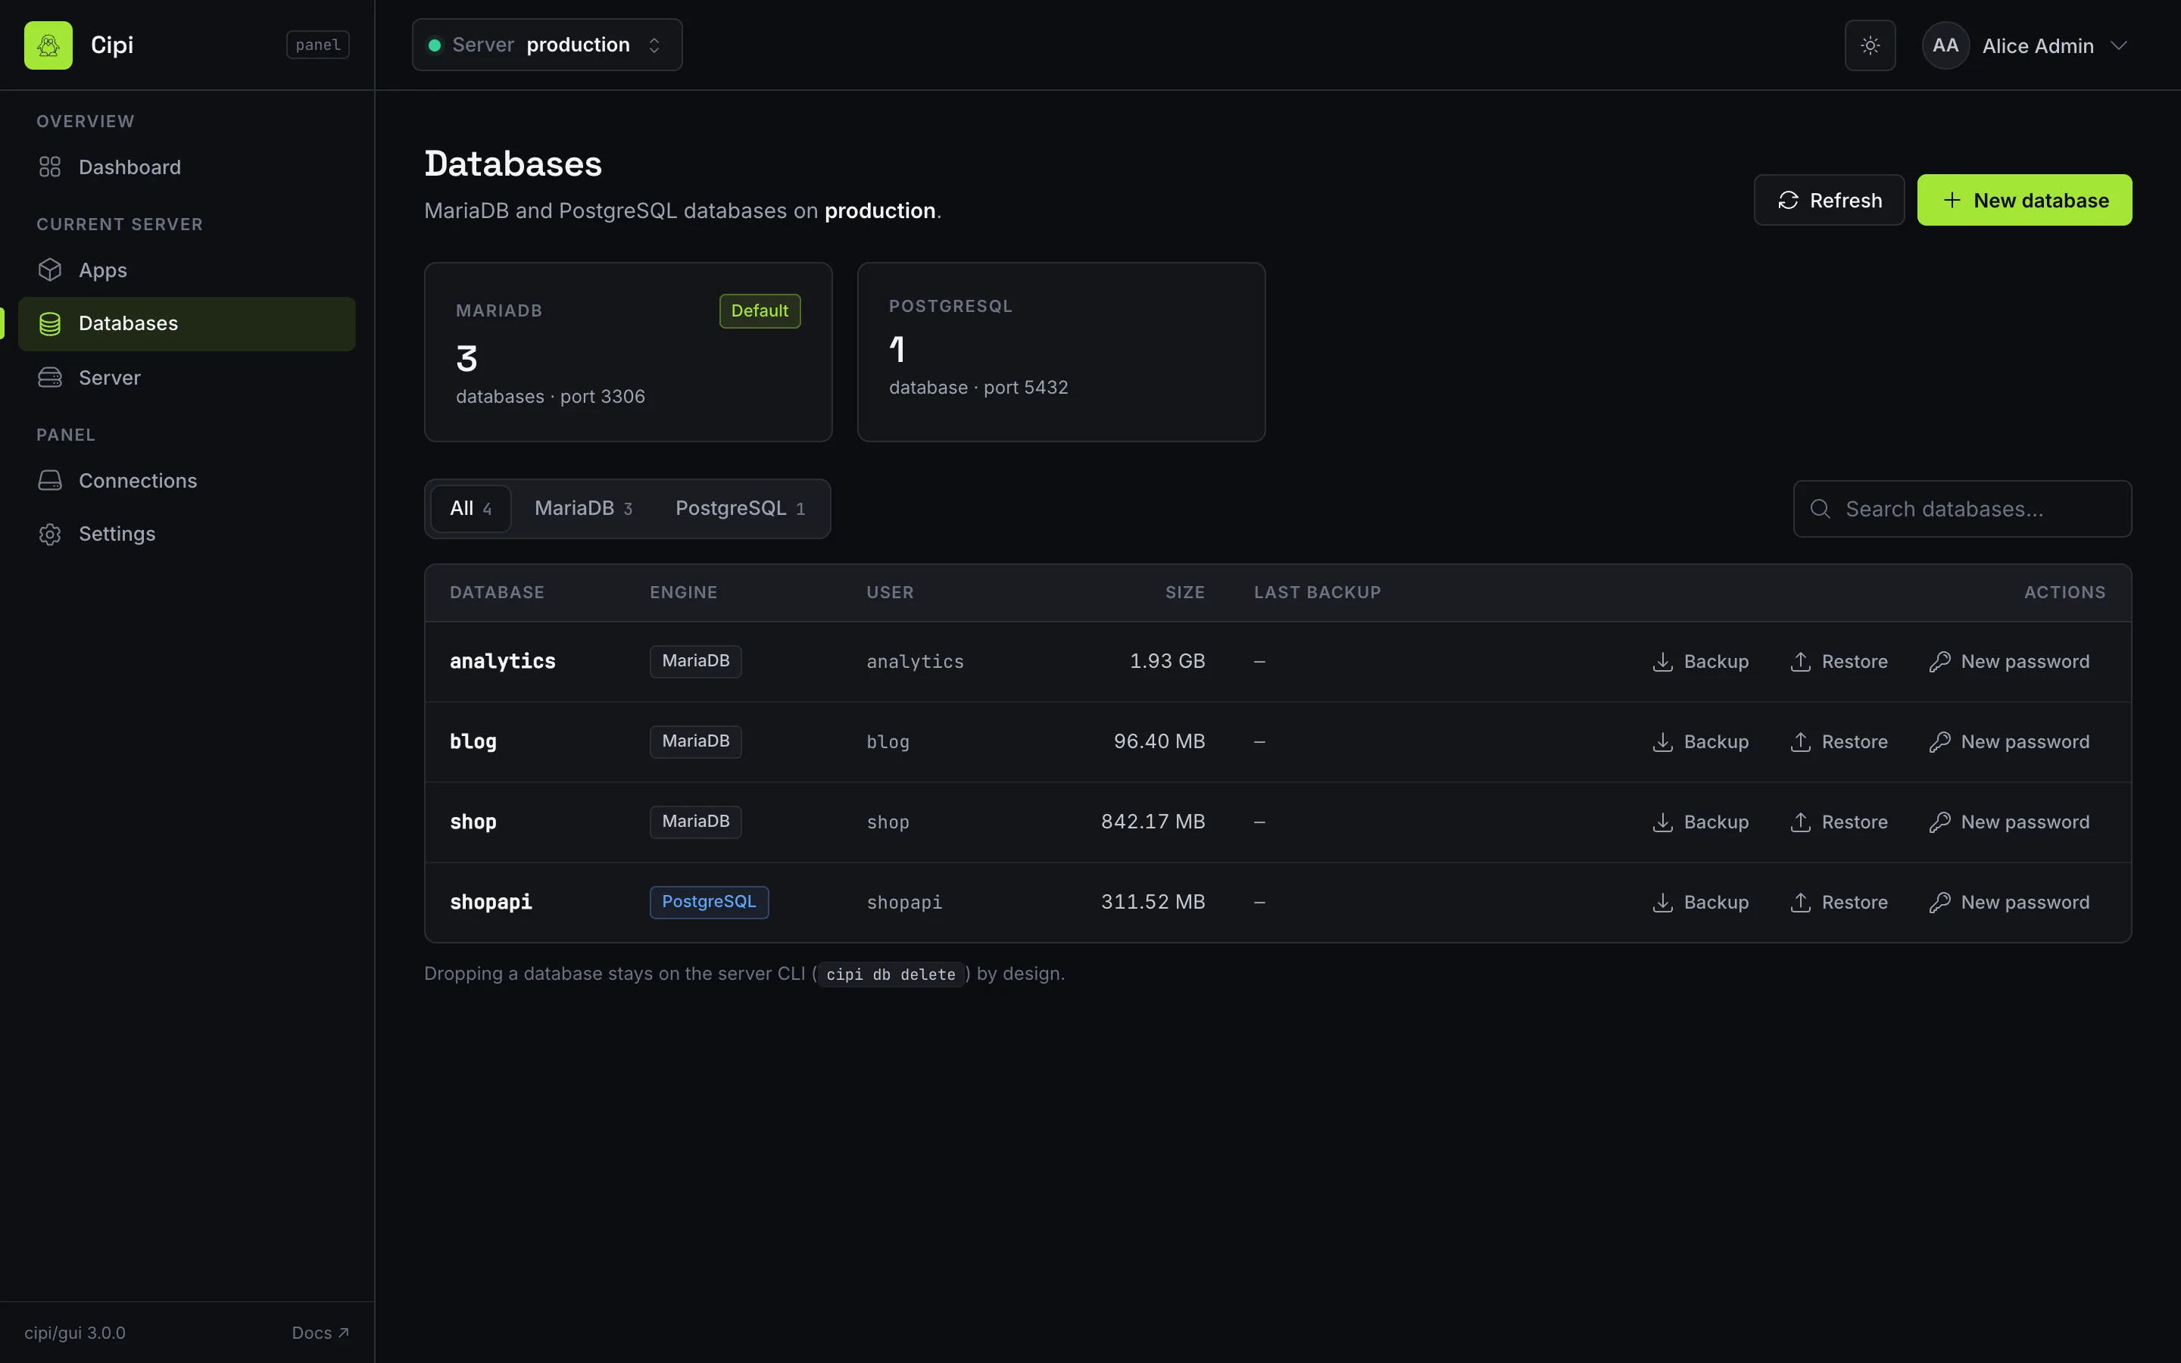The width and height of the screenshot is (2181, 1363).
Task: Click the Settings gear icon
Action: pos(49,534)
